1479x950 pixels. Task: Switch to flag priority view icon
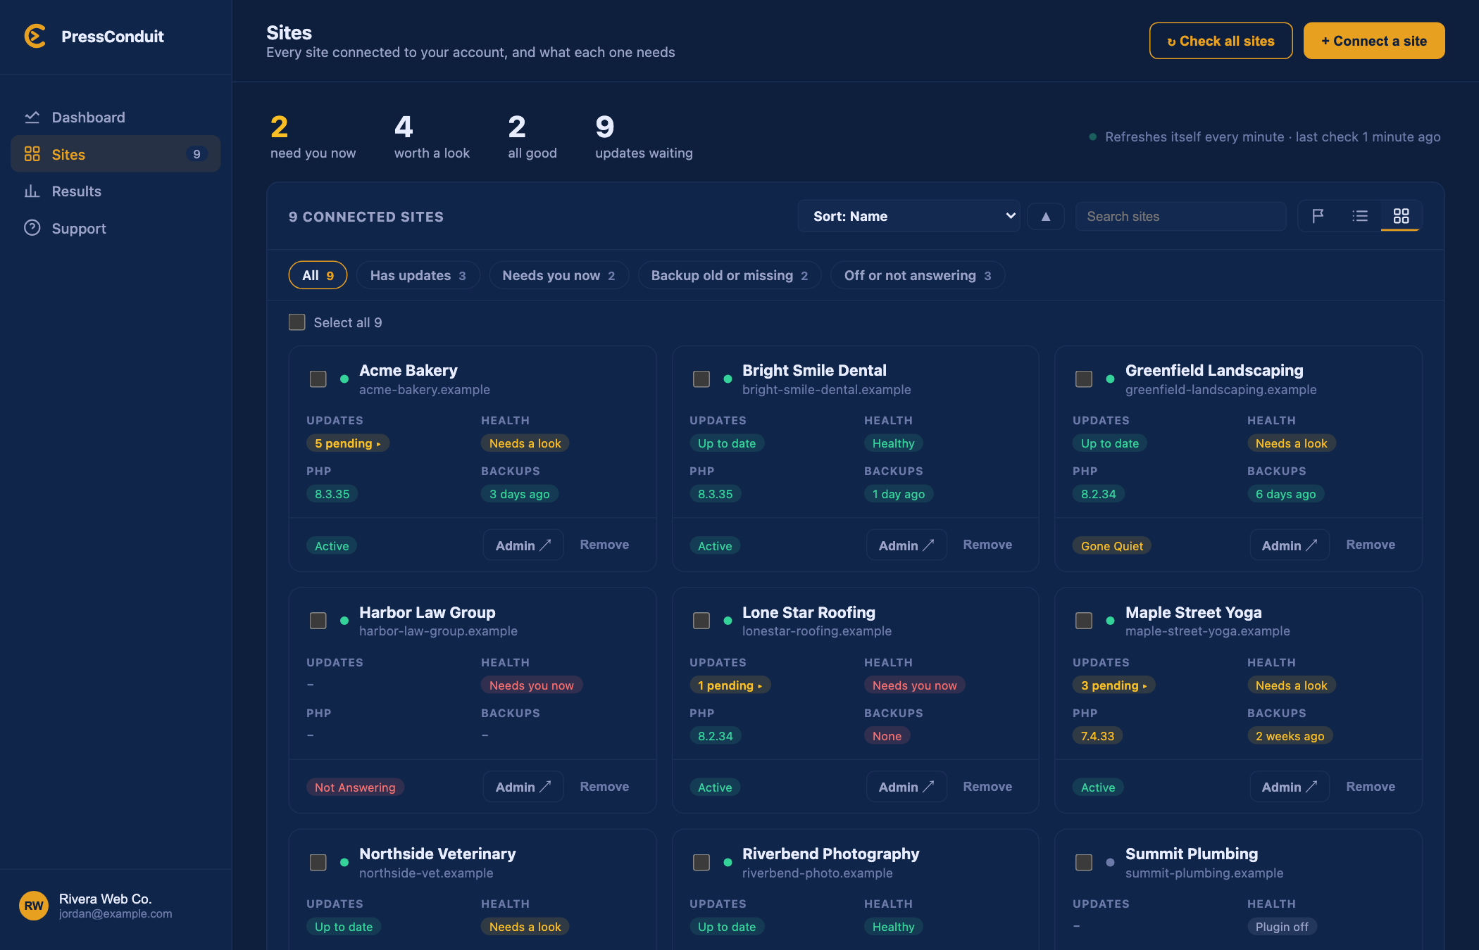(x=1318, y=216)
